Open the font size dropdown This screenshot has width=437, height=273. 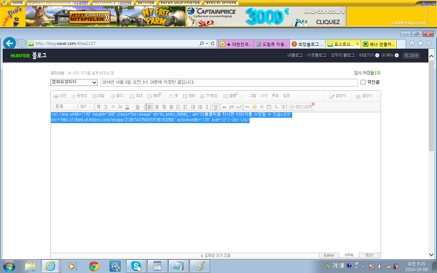(x=86, y=107)
